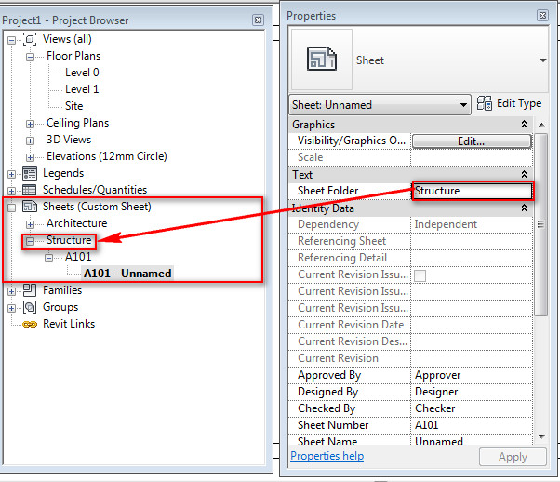Select the Site floor plan

point(73,106)
